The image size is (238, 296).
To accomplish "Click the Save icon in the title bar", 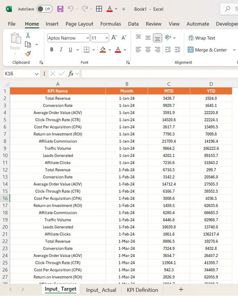I will tap(60, 9).
